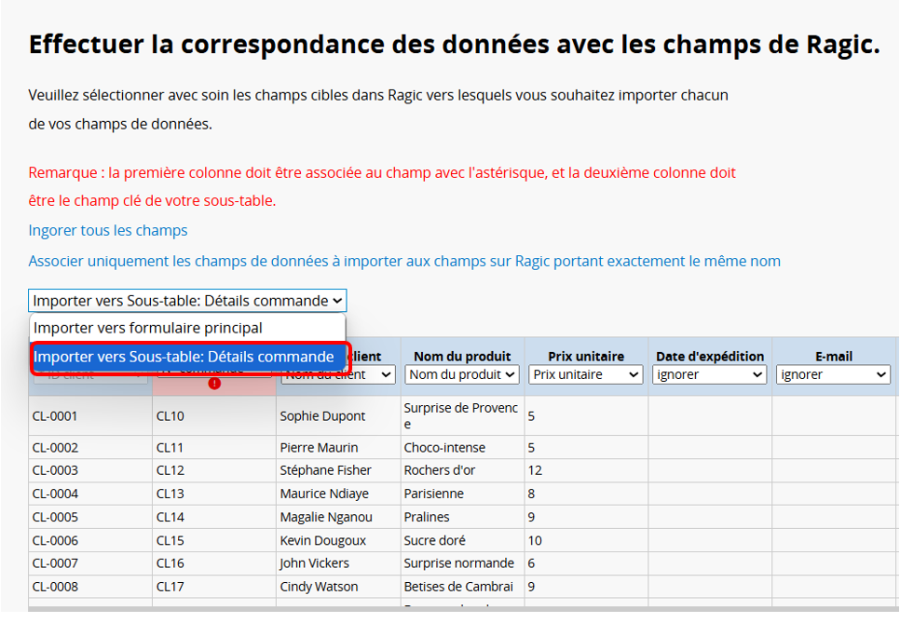Open the E-mail column 'ignorer' dropdown
The image size is (900, 623).
[834, 374]
